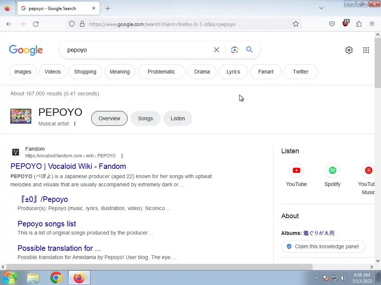Go back to the previous page
The image size is (381, 285).
tap(9, 24)
